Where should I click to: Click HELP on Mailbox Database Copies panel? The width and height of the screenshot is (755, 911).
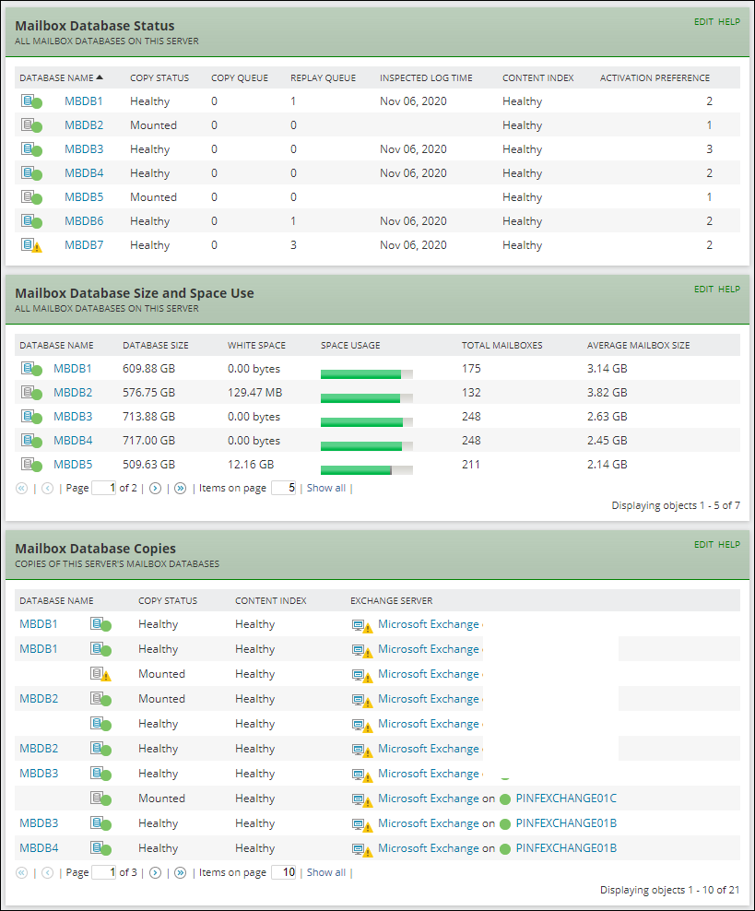729,544
